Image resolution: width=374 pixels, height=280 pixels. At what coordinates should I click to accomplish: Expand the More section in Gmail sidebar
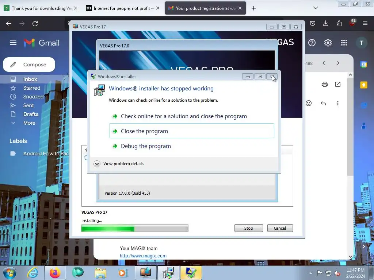(x=29, y=123)
